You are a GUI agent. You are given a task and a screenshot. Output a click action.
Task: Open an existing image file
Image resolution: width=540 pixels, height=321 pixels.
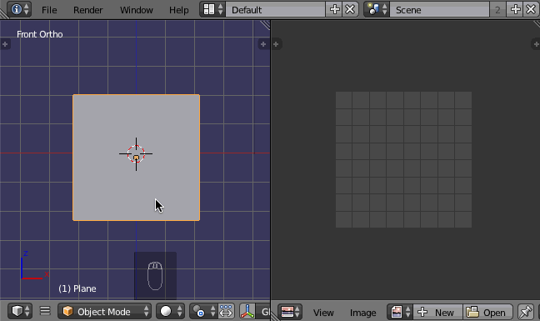(487, 312)
